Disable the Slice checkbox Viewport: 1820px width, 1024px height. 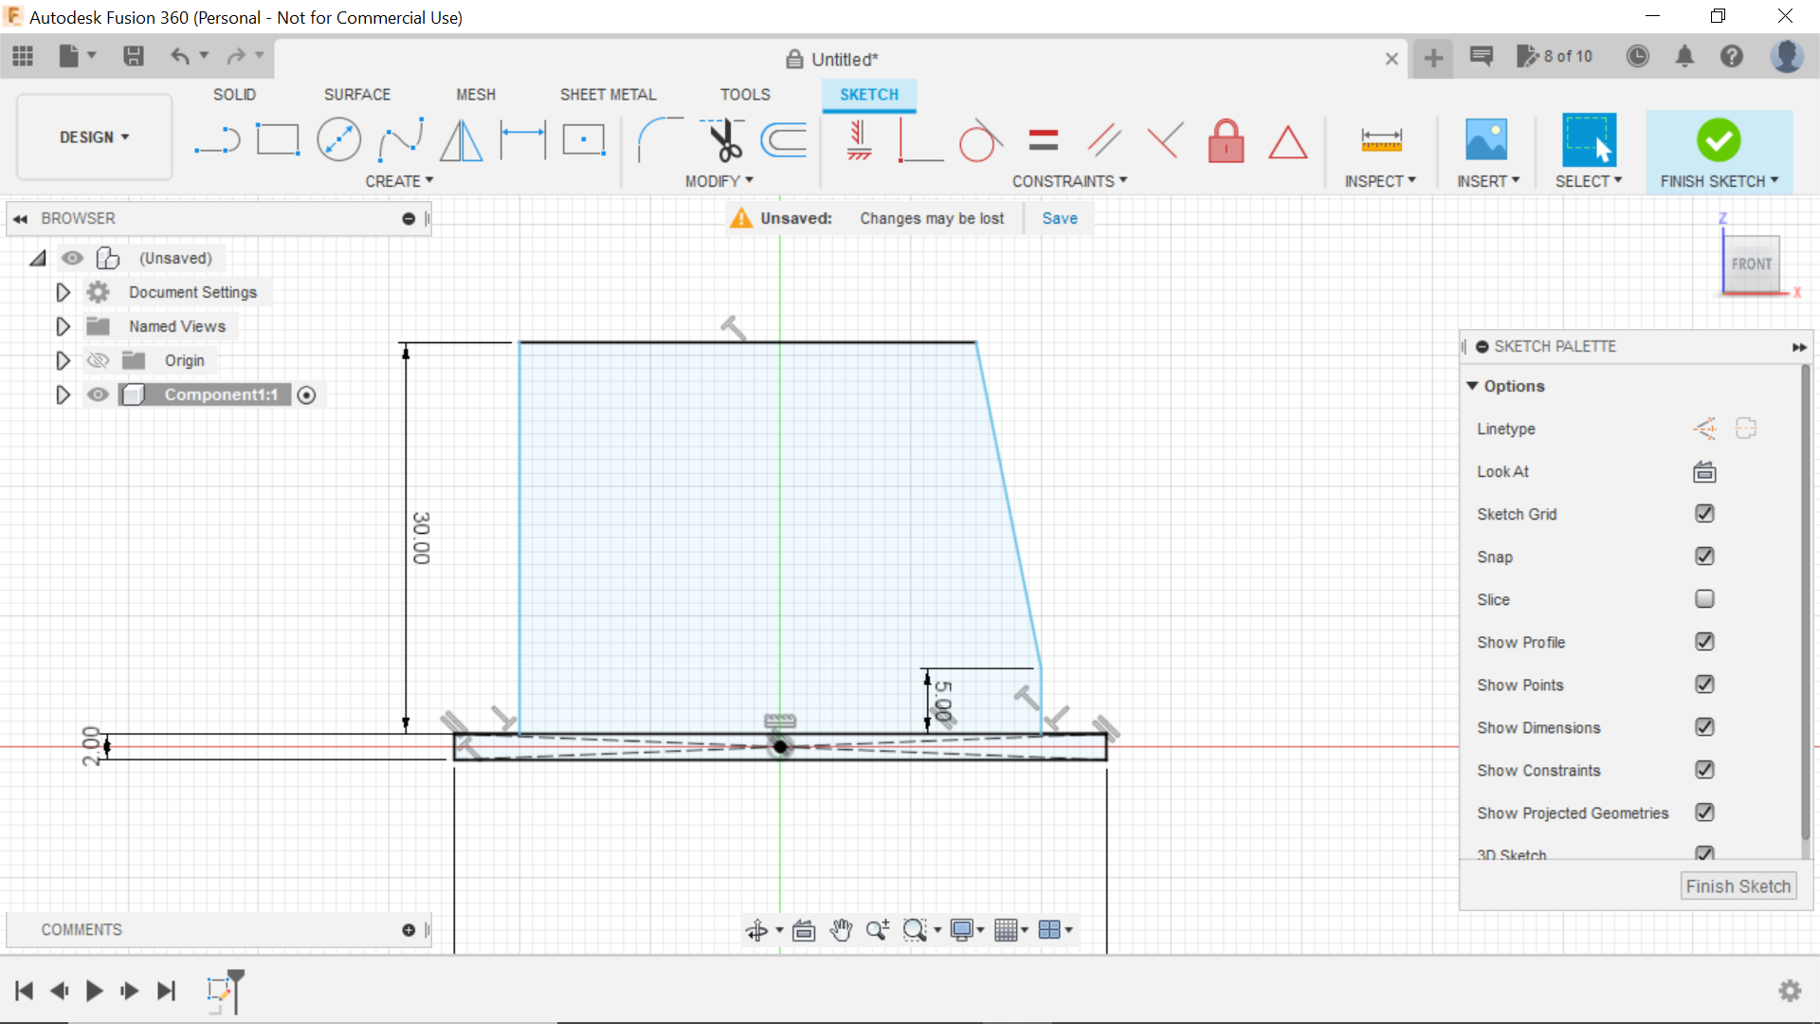[1703, 599]
